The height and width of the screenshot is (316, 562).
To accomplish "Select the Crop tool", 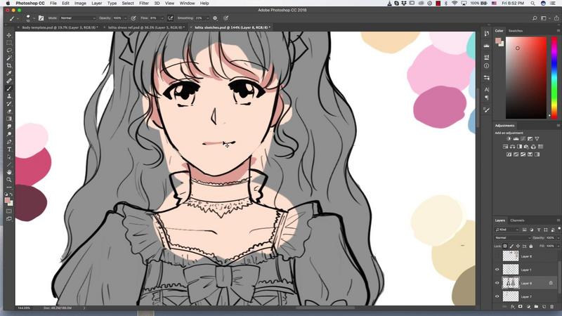I will (x=9, y=65).
